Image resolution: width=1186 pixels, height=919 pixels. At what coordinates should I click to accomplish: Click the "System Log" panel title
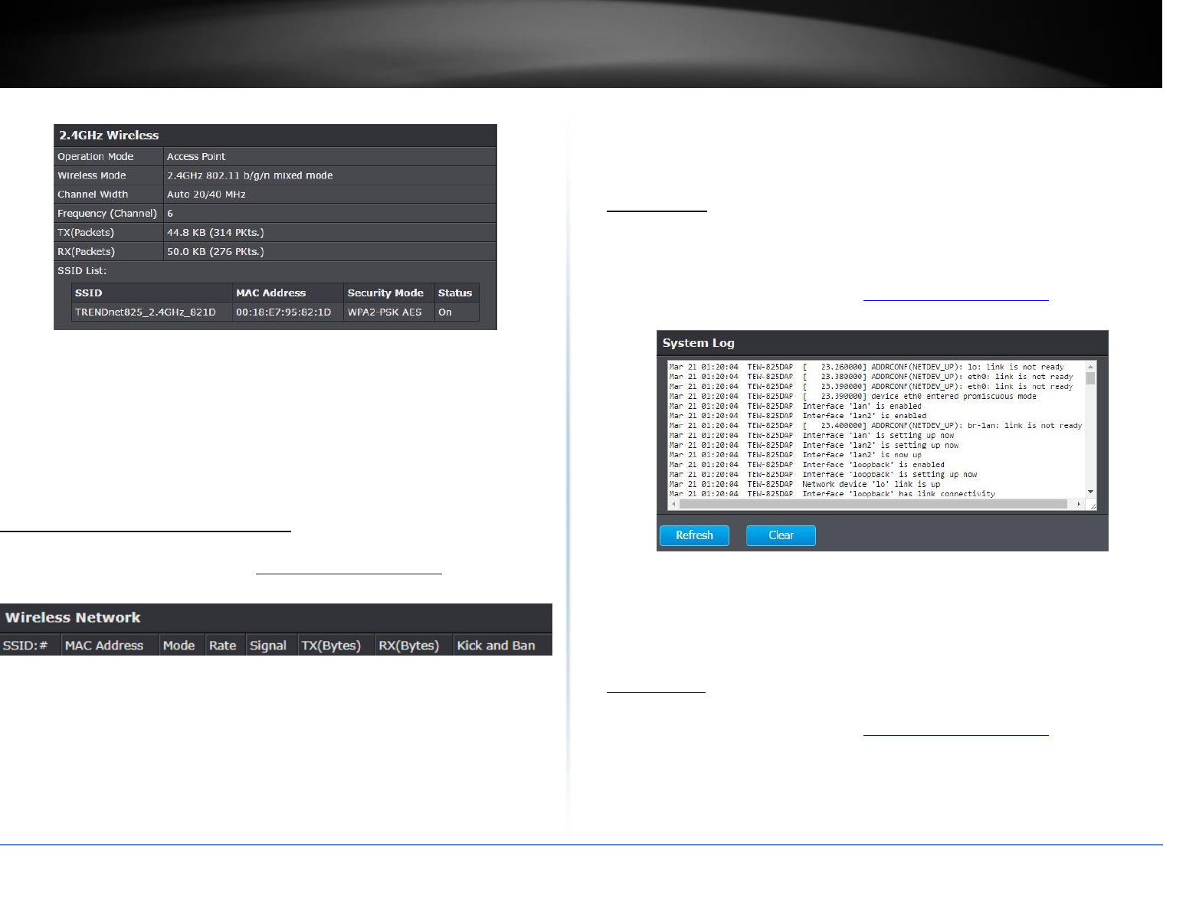click(x=698, y=343)
